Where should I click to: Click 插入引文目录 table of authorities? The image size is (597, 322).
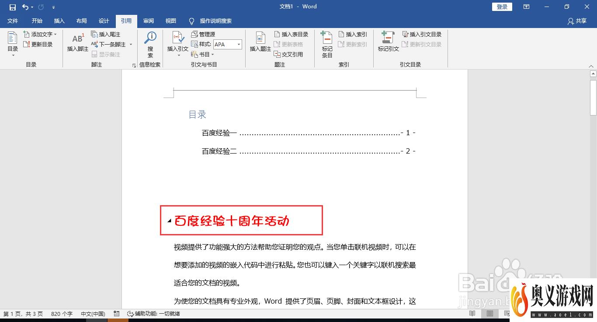422,34
